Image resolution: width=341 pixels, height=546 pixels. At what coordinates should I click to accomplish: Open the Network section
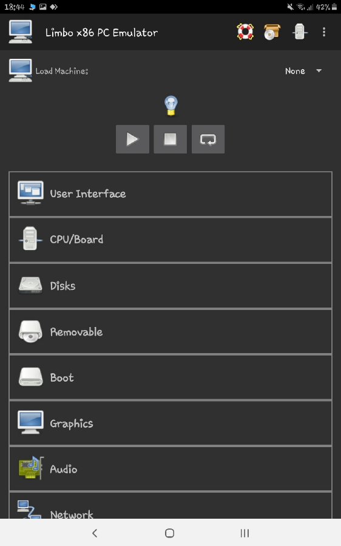pyautogui.click(x=170, y=505)
